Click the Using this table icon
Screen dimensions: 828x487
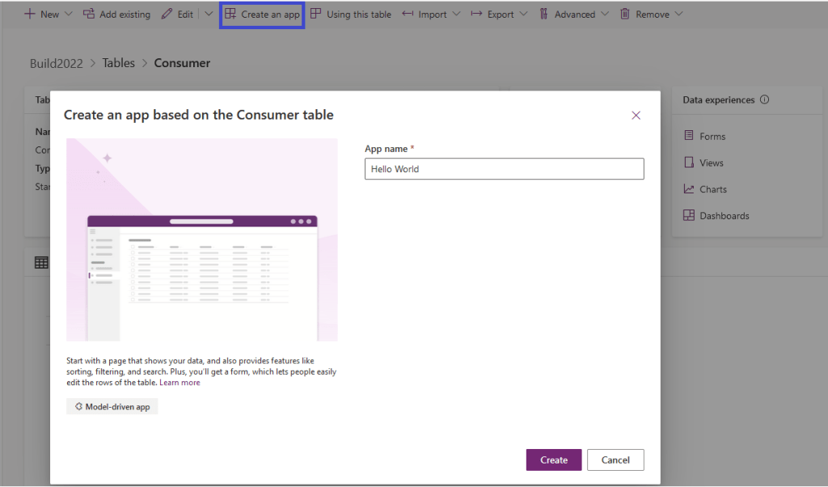(x=315, y=15)
